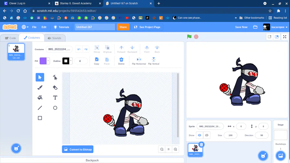Click the costume name field
290x163 pixels.
tap(59, 49)
